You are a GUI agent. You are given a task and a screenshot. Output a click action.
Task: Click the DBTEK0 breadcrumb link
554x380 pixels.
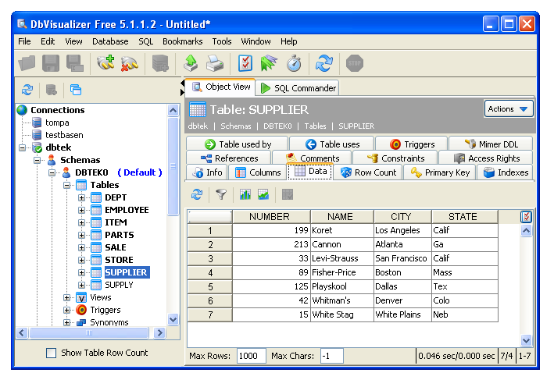pyautogui.click(x=277, y=126)
